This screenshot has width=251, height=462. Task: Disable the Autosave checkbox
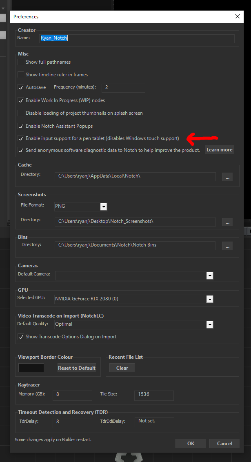point(21,87)
